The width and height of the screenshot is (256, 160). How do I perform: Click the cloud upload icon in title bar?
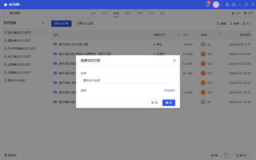[234, 4]
